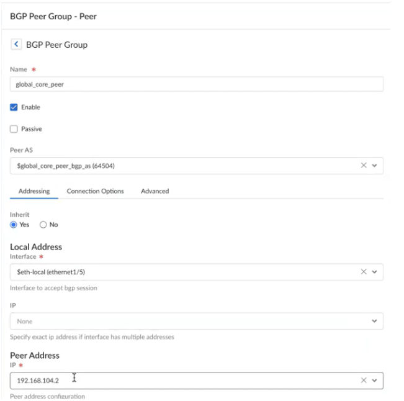Expand the Local Address IP None dropdown
This screenshot has height=401, width=404.
(x=374, y=321)
